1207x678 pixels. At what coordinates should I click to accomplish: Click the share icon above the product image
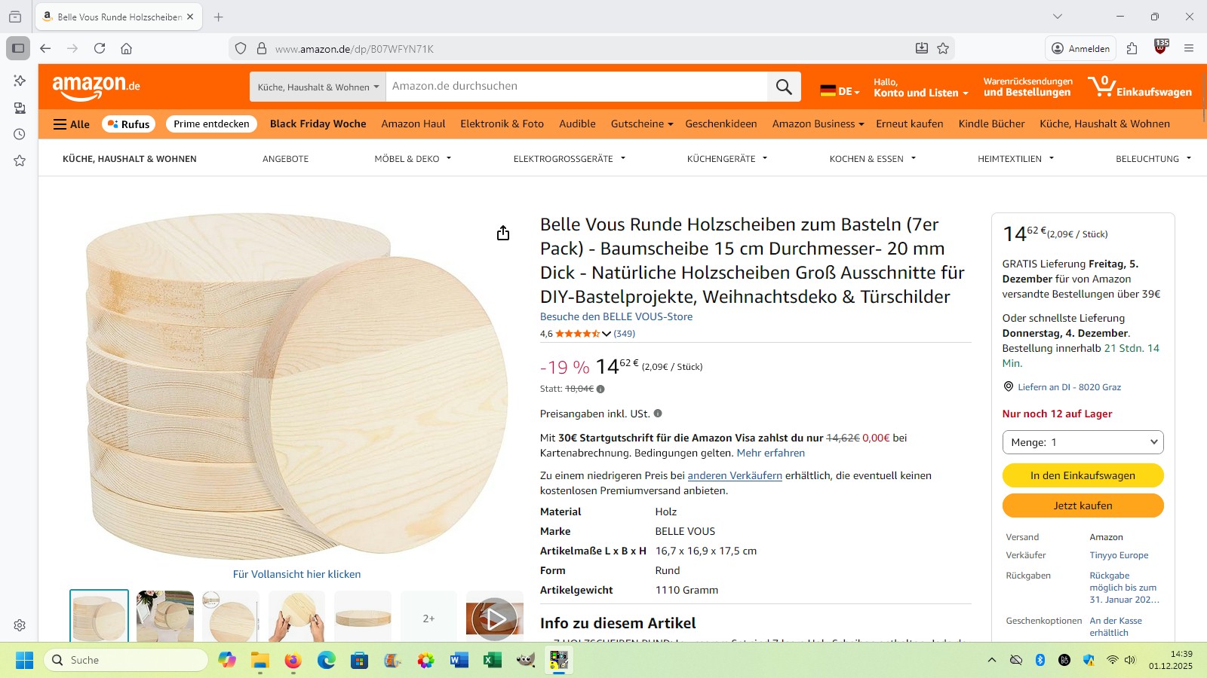point(503,233)
